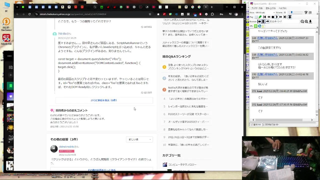Bookmark this page with the star icon

[150, 14]
